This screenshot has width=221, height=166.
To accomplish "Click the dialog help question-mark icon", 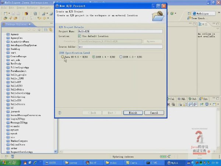I will pyautogui.click(x=60, y=113).
